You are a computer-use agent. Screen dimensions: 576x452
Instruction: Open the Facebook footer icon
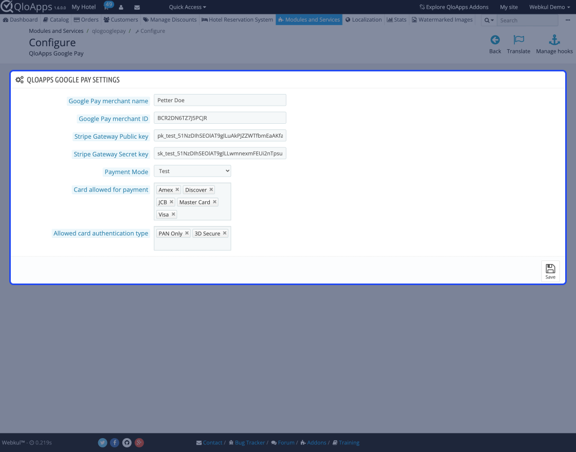115,442
